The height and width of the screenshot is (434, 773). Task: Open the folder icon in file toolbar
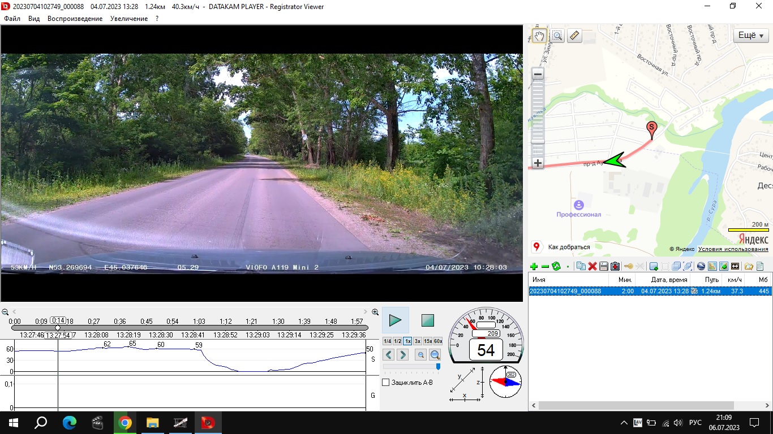click(749, 266)
